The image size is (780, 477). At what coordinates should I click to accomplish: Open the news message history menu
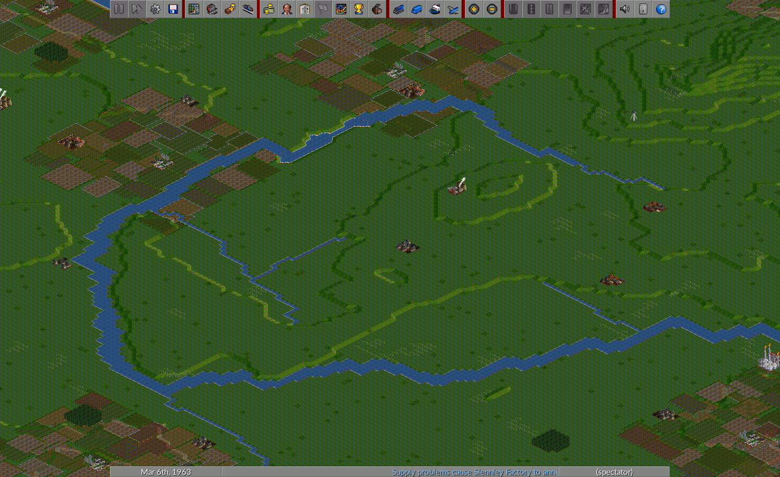[643, 9]
